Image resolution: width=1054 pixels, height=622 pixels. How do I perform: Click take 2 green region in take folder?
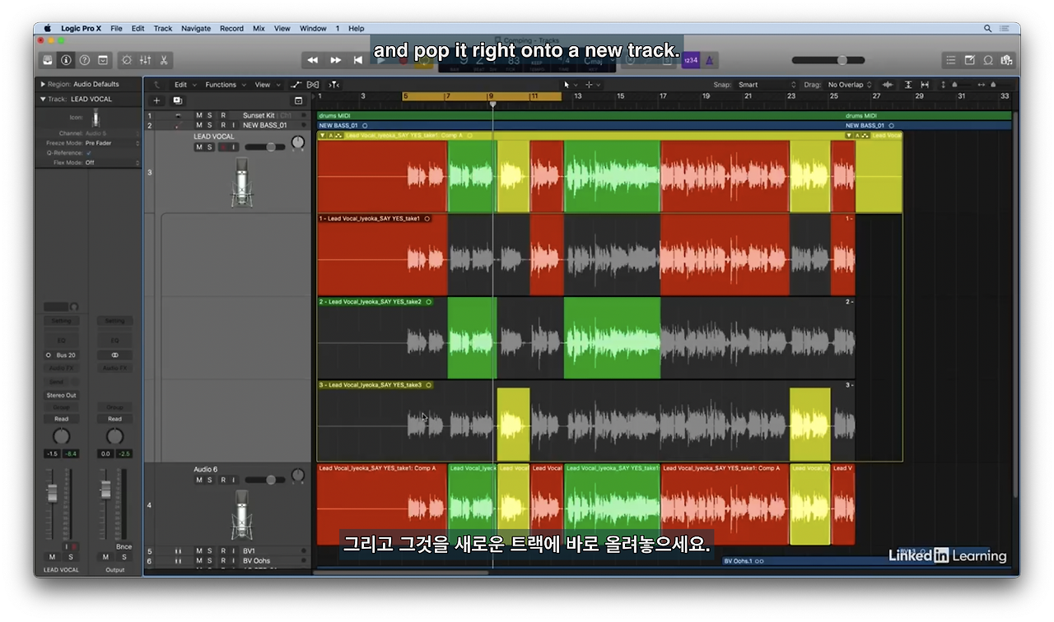(x=612, y=339)
